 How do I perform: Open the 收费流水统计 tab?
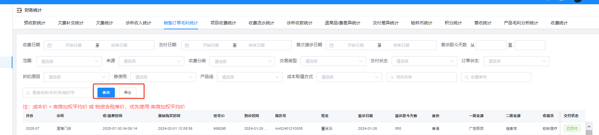(x=262, y=23)
